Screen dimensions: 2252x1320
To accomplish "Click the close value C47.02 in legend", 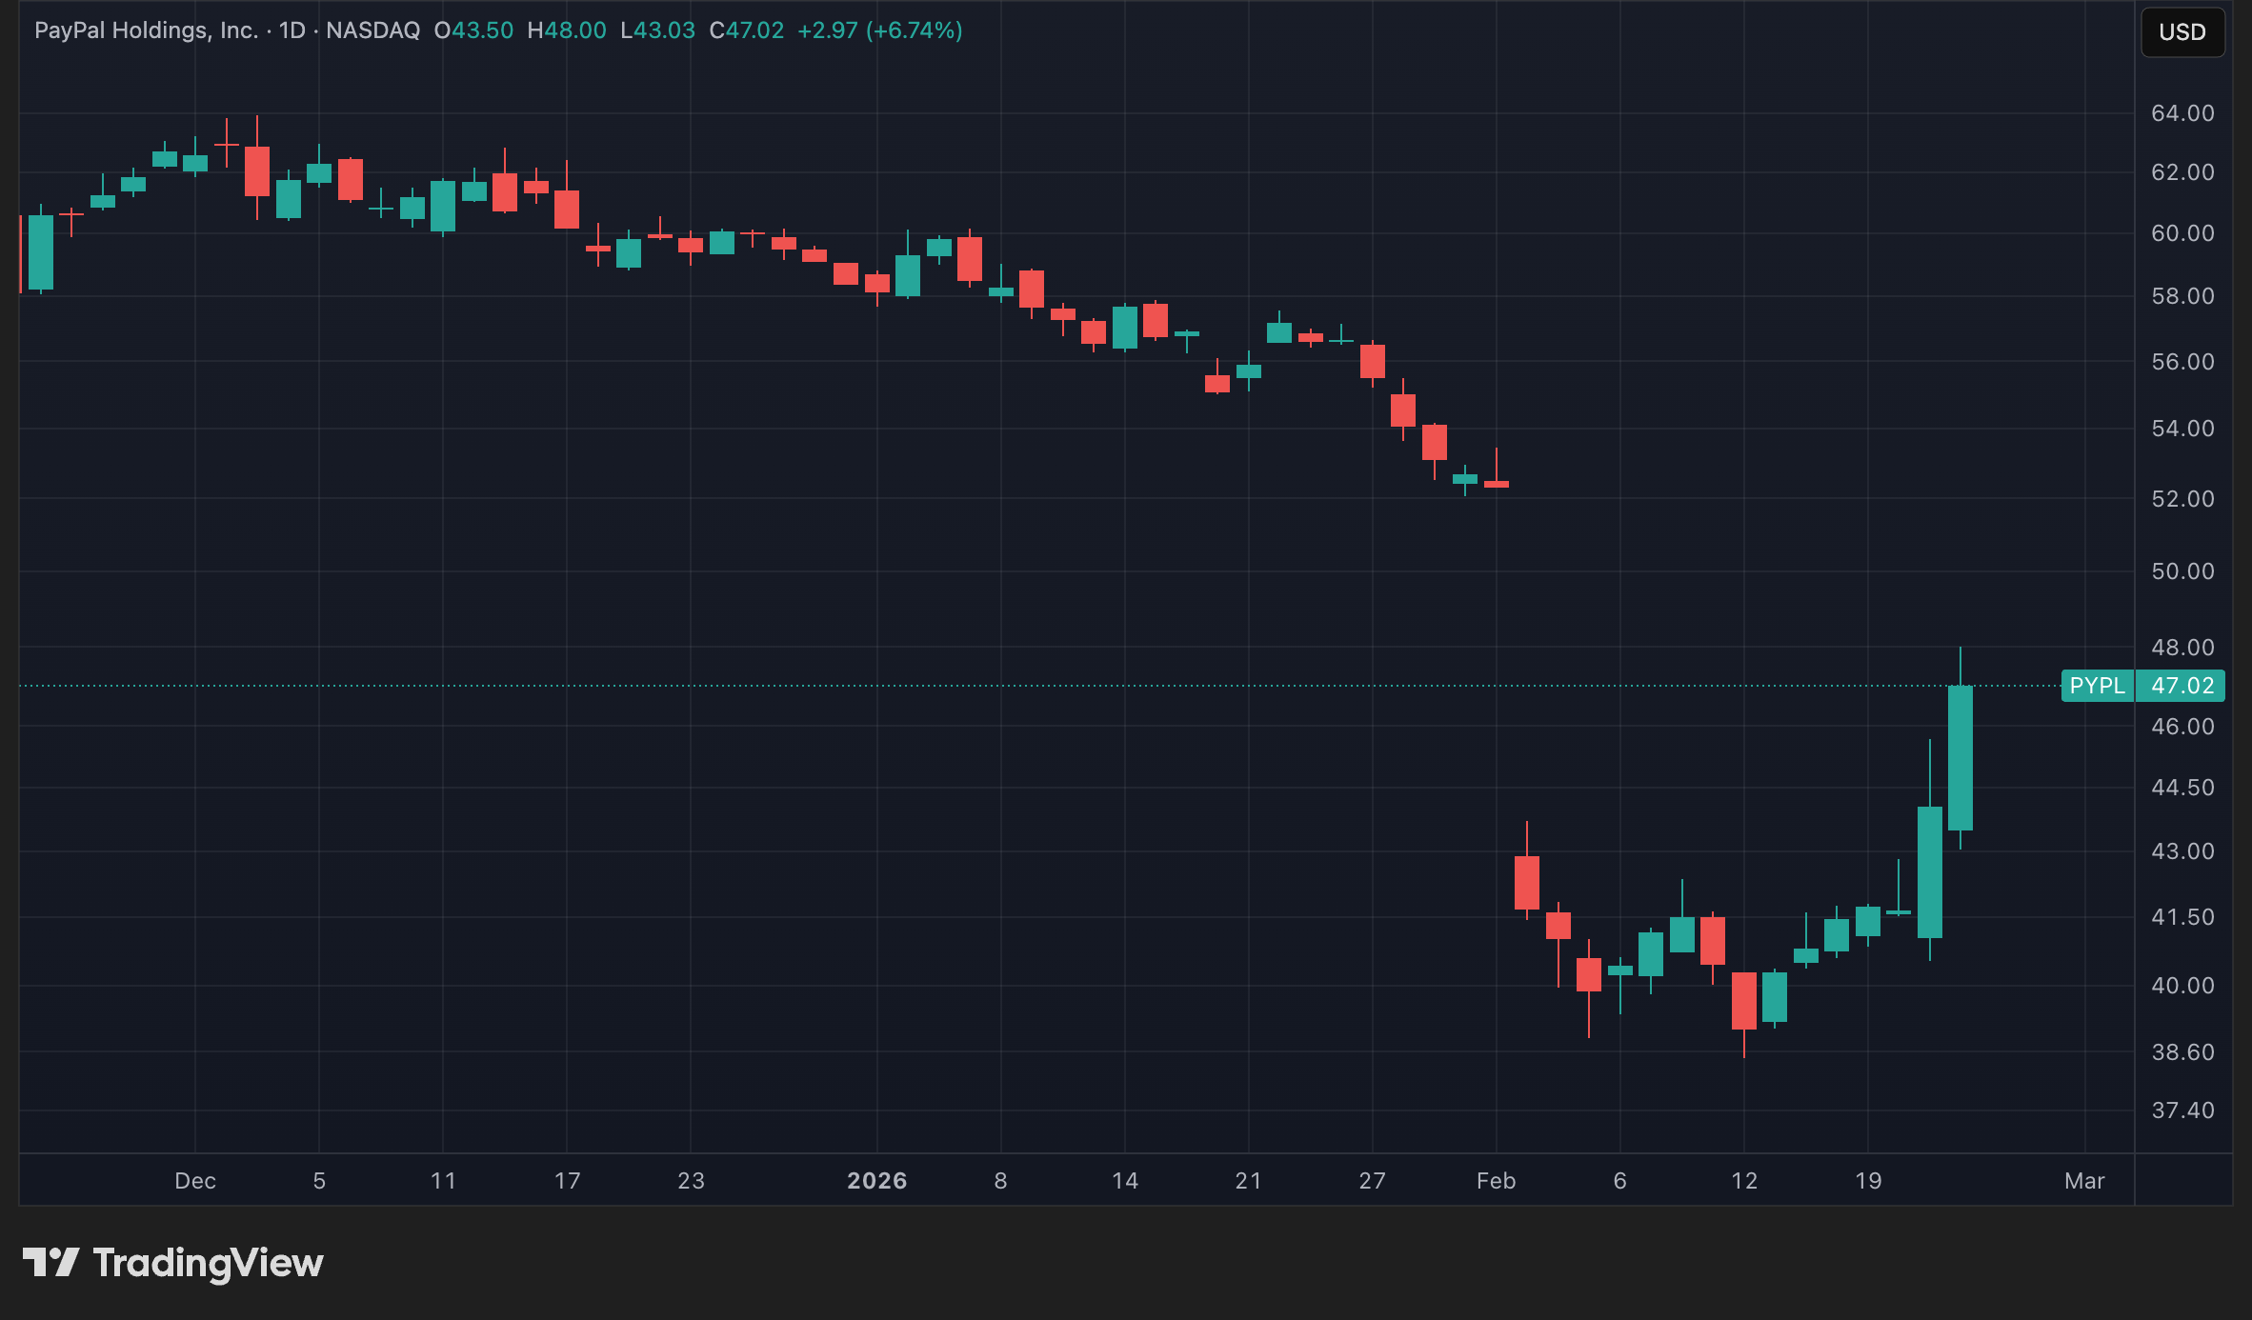I will pos(747,30).
